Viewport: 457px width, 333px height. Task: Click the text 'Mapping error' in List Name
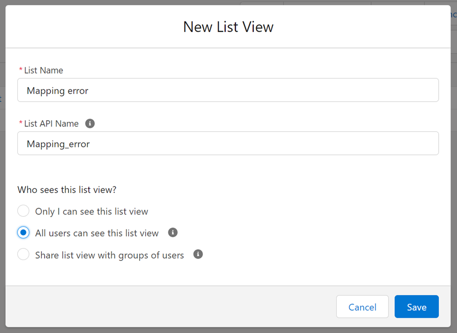coord(57,91)
